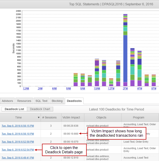Switch to the Advisors tab
The height and width of the screenshot is (161, 159).
point(7,101)
